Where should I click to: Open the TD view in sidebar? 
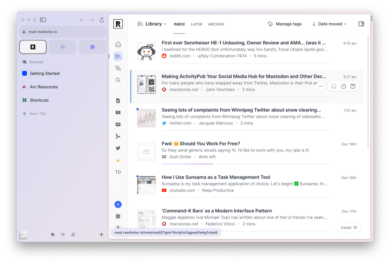[x=118, y=172]
